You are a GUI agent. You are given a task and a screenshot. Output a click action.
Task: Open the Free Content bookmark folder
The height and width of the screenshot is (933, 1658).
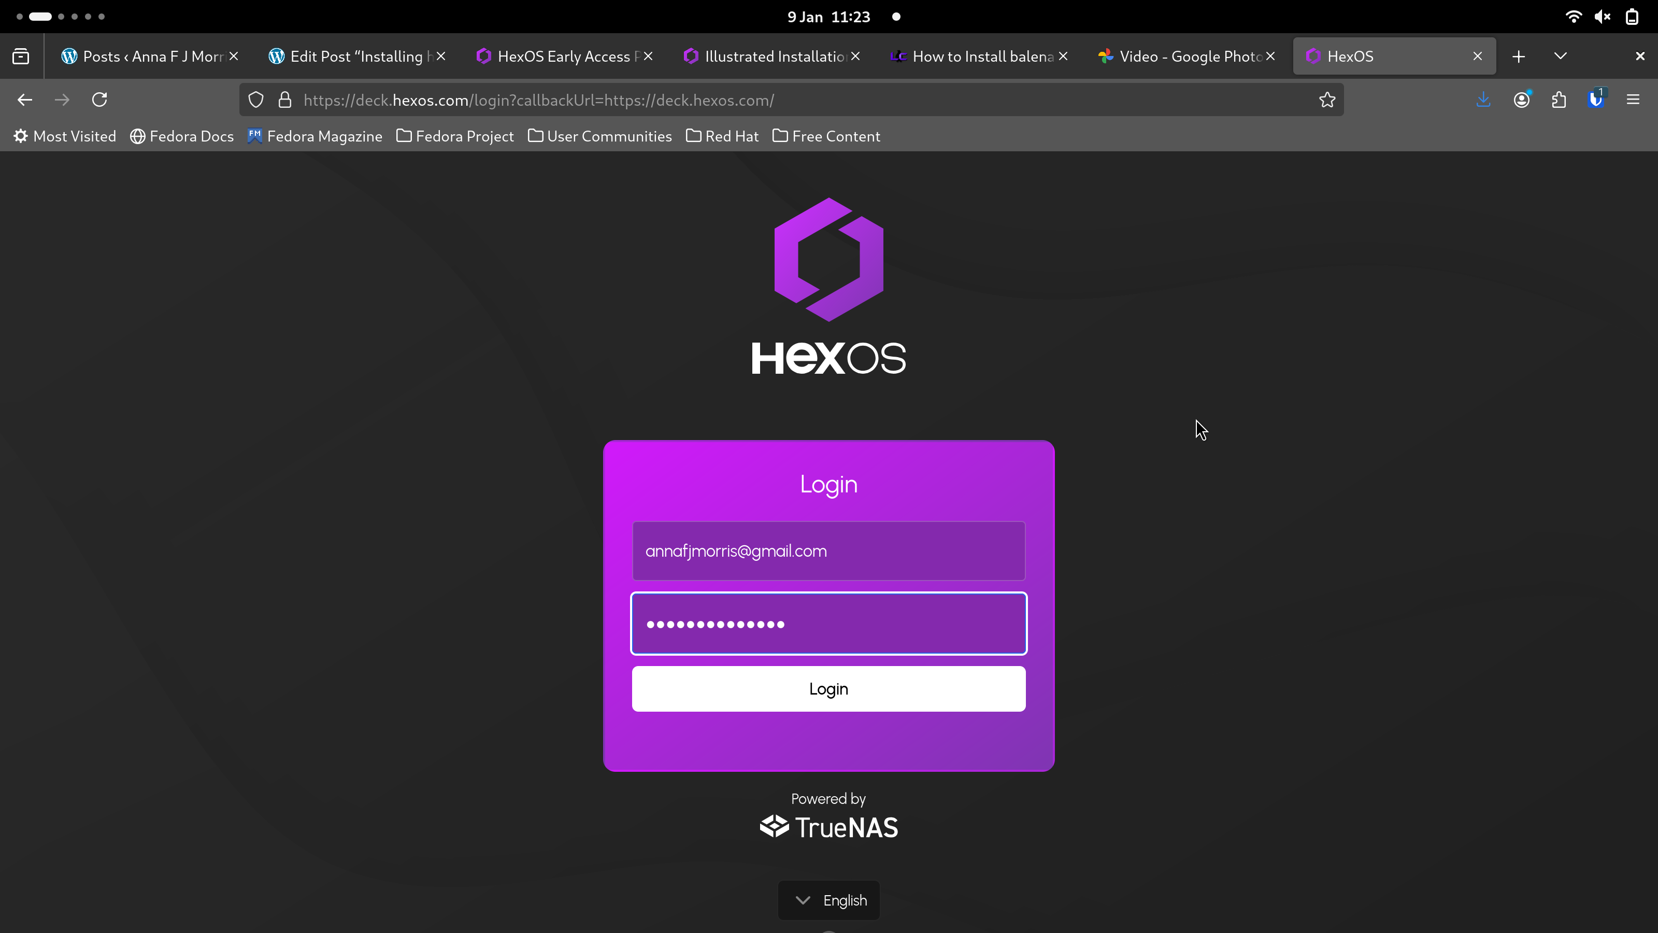pyautogui.click(x=826, y=136)
